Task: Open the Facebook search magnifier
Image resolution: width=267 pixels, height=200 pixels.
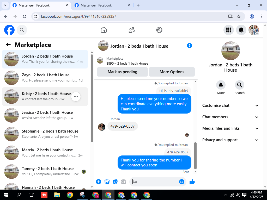Action: click(x=22, y=30)
